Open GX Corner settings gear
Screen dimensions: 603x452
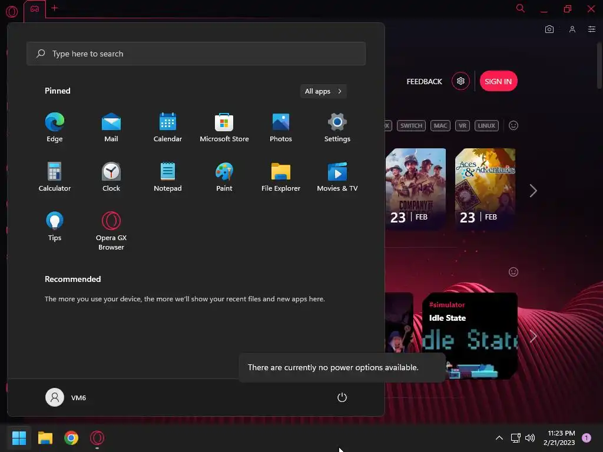coord(460,81)
